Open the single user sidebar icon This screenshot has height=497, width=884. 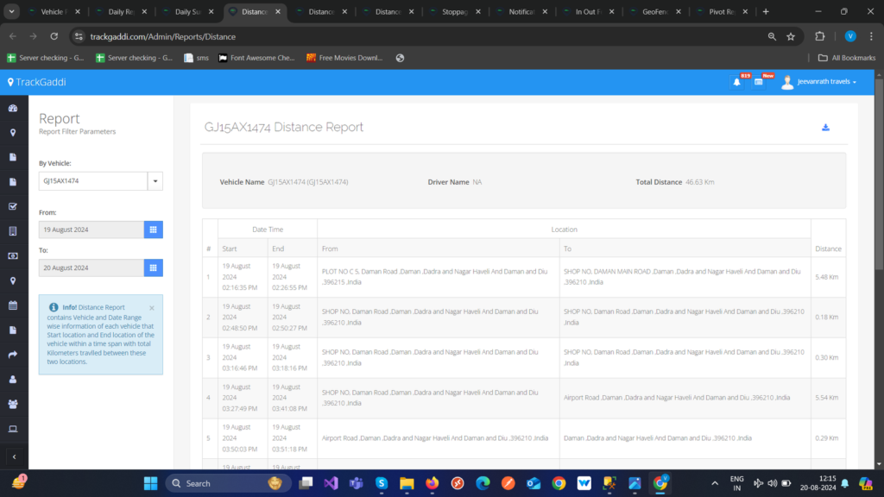coord(13,380)
